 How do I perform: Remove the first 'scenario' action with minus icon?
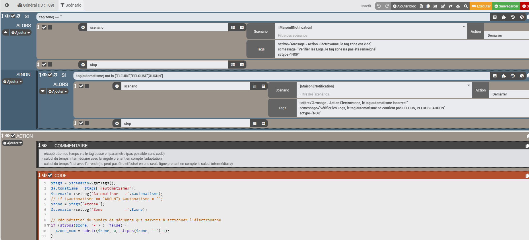83,28
